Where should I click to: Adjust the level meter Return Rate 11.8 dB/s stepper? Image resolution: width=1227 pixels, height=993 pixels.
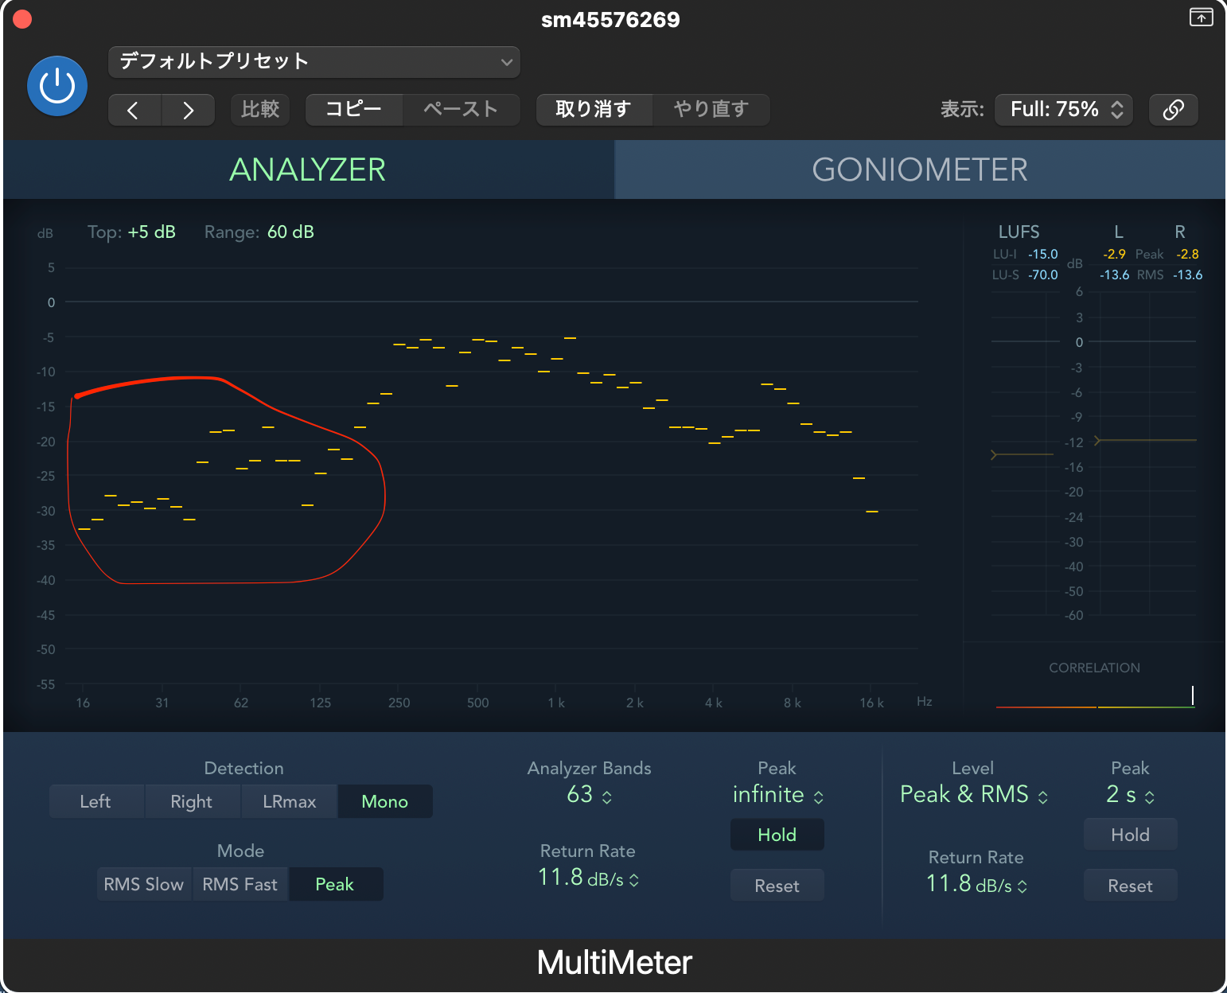coord(977,884)
